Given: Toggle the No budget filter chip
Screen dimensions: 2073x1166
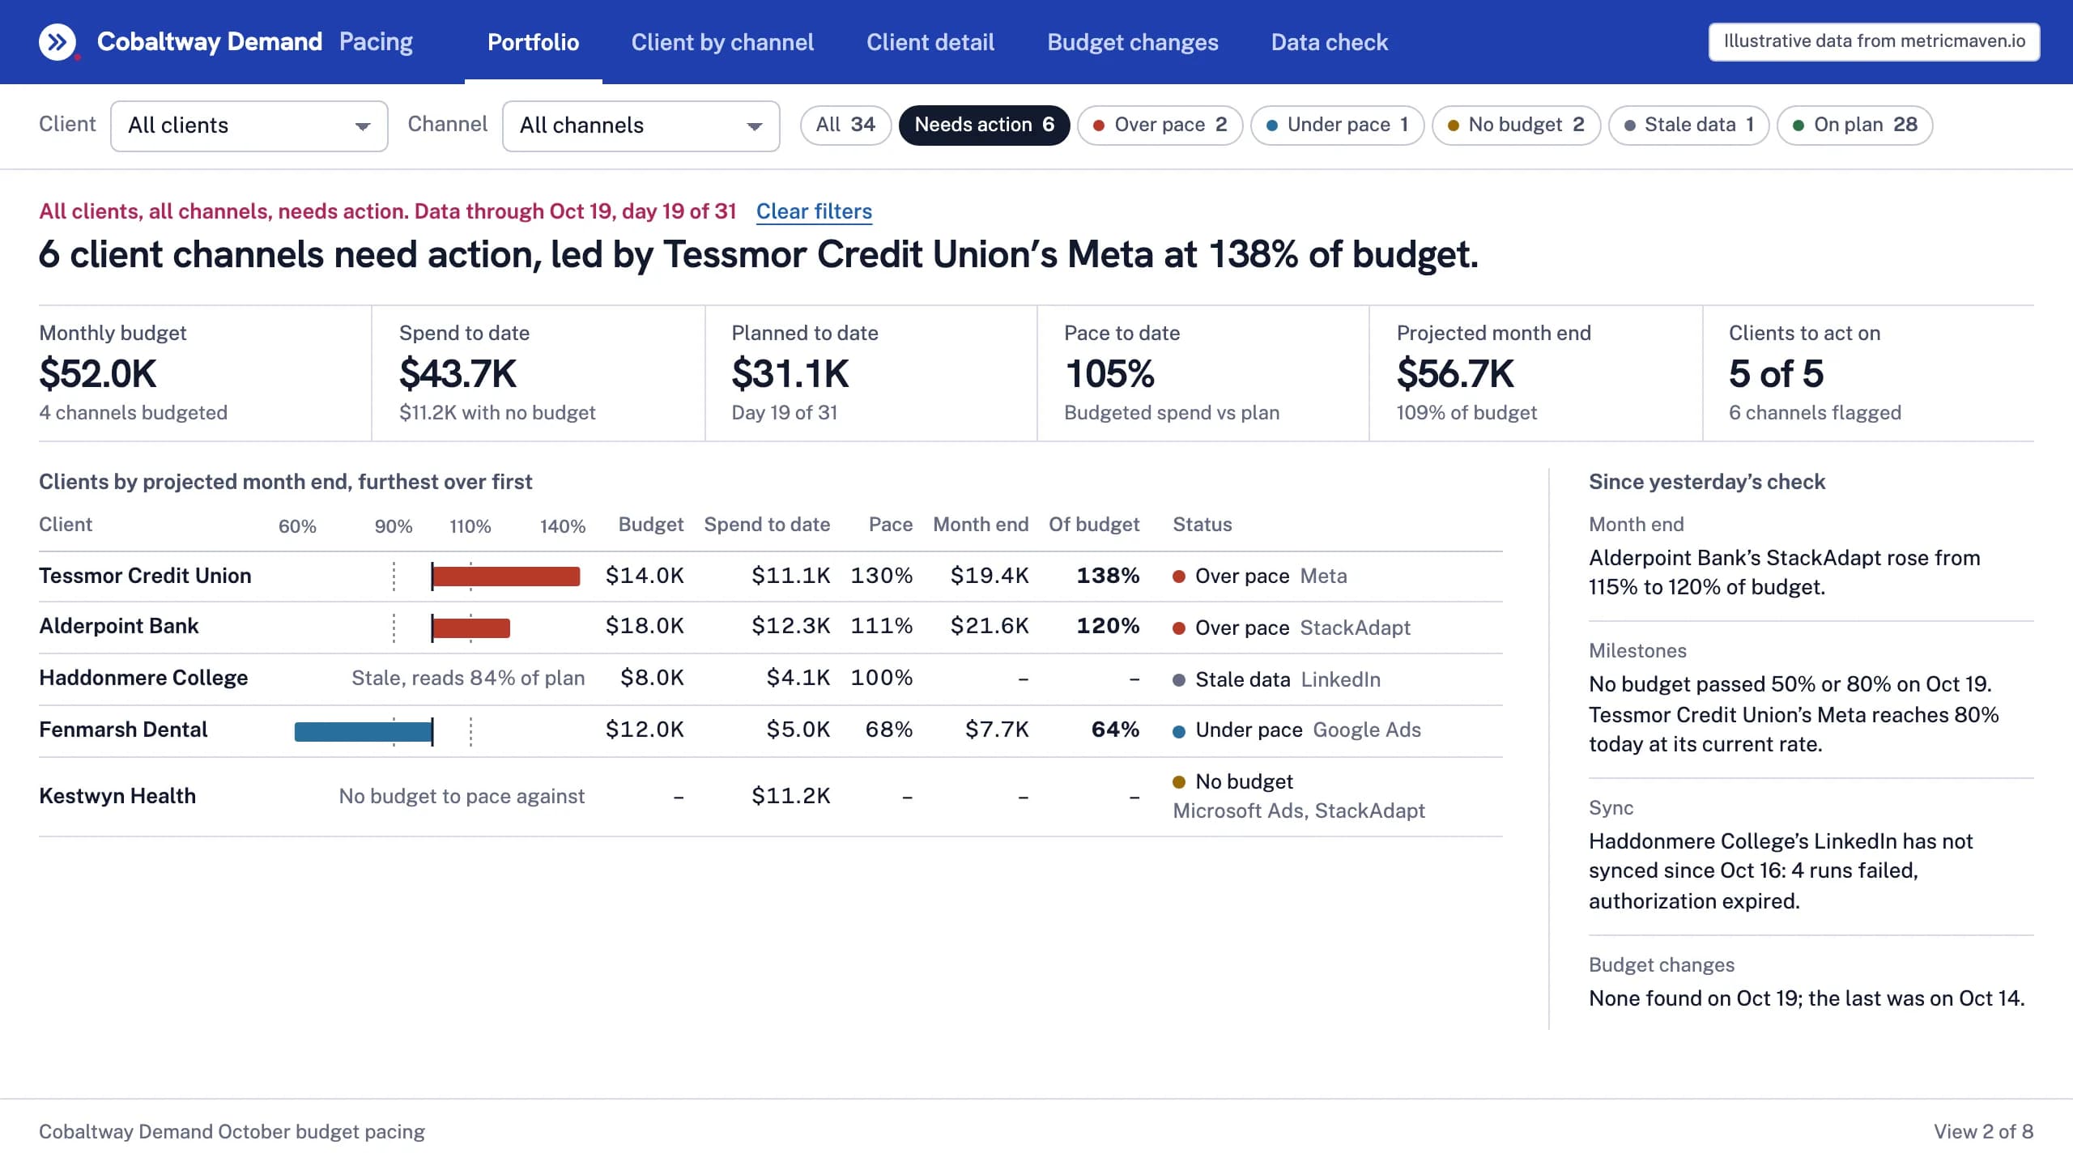Looking at the screenshot, I should tap(1516, 126).
